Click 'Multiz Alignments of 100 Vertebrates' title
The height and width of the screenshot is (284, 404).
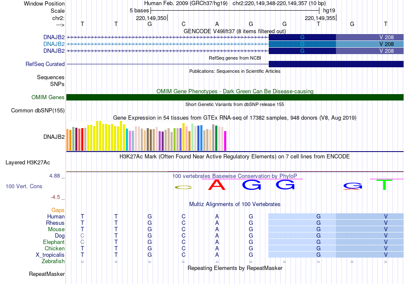pyautogui.click(x=235, y=204)
